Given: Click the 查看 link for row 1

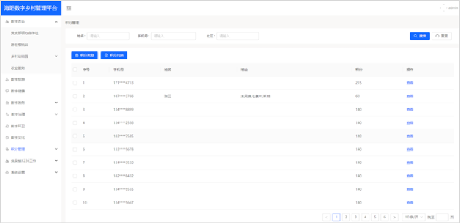Looking at the screenshot, I should click(x=410, y=83).
